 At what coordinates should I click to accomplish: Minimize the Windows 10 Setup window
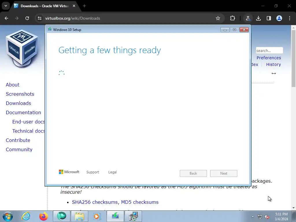tap(225, 30)
